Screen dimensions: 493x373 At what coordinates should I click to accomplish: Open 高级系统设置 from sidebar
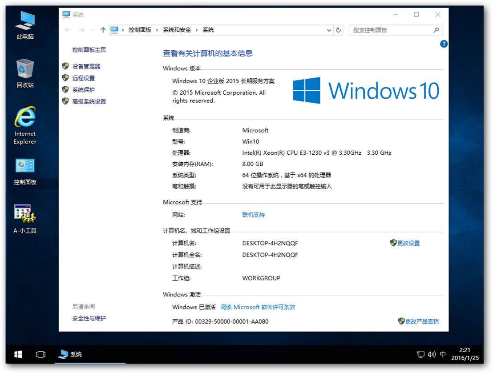pyautogui.click(x=89, y=101)
